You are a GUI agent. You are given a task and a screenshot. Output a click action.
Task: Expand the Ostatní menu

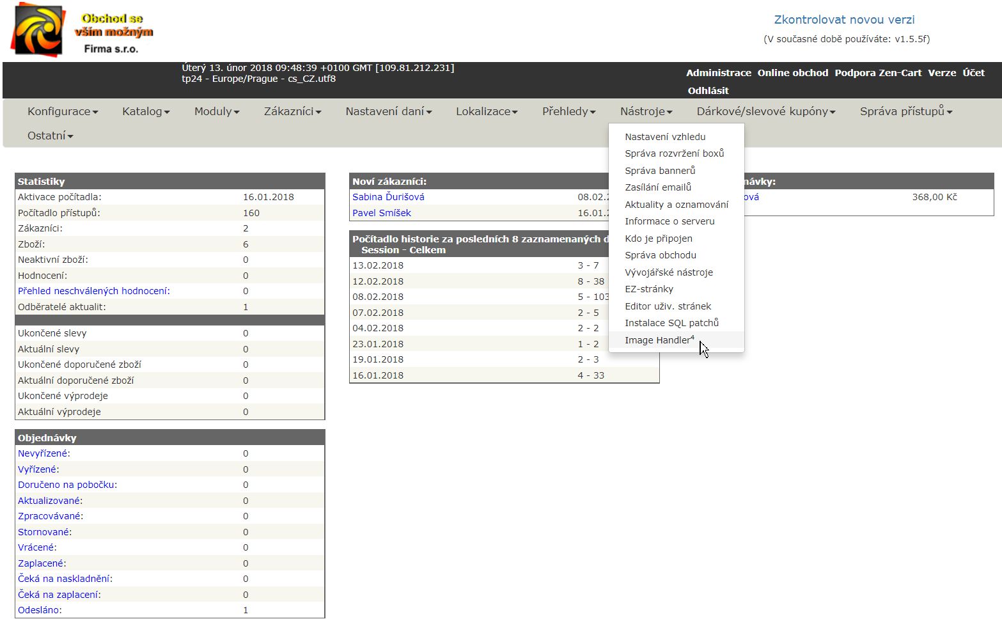click(50, 136)
